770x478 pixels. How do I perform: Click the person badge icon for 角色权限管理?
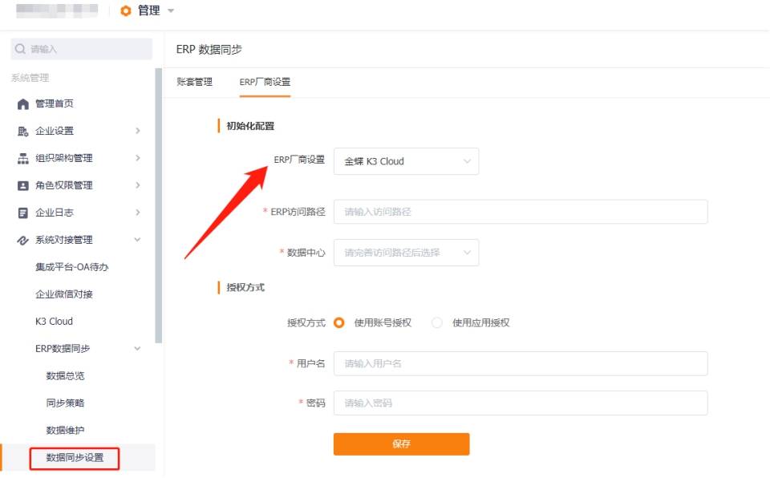pyautogui.click(x=23, y=186)
